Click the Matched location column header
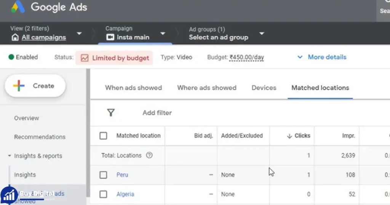The width and height of the screenshot is (390, 205). (138, 136)
